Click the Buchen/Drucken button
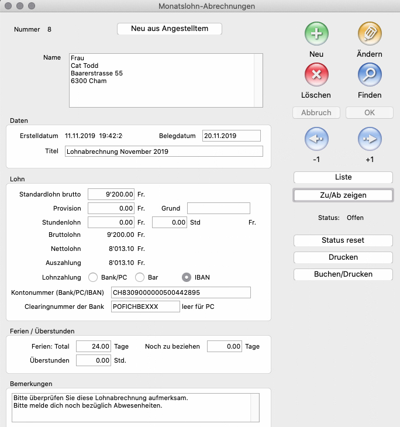 pos(343,274)
